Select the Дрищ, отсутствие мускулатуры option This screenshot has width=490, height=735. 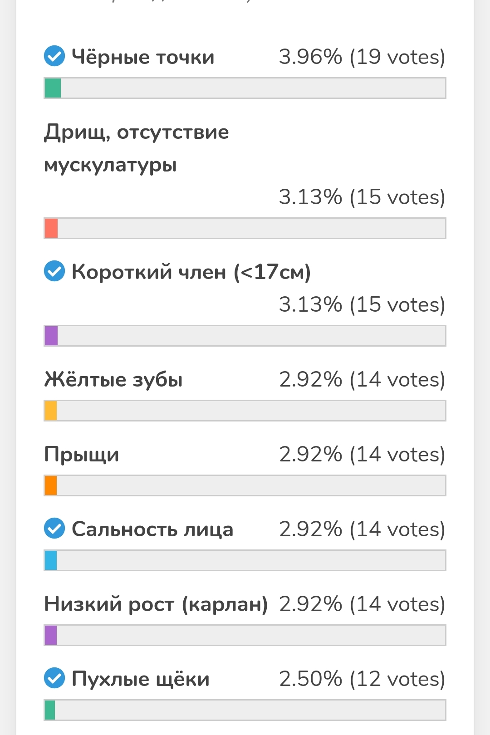pyautogui.click(x=137, y=148)
